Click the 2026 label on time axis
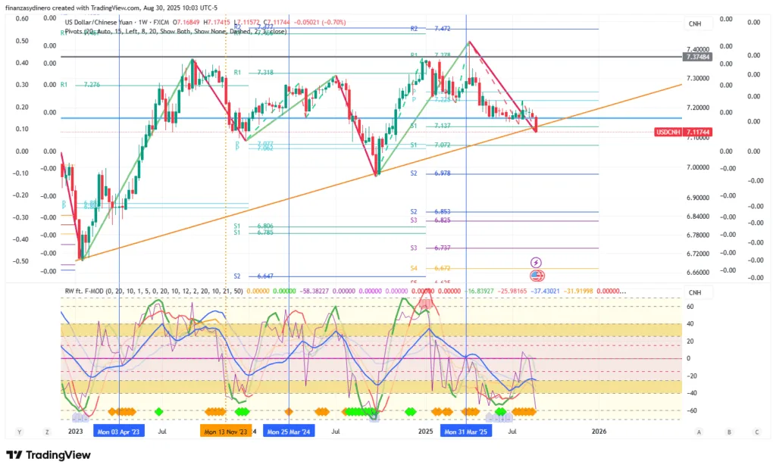This screenshot has height=471, width=776. 599,432
